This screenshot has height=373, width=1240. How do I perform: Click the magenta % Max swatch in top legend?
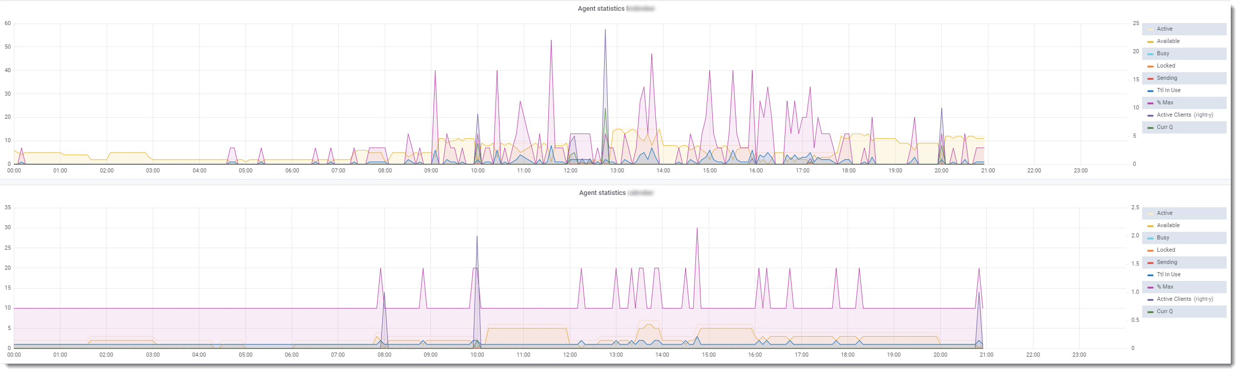pos(1150,103)
